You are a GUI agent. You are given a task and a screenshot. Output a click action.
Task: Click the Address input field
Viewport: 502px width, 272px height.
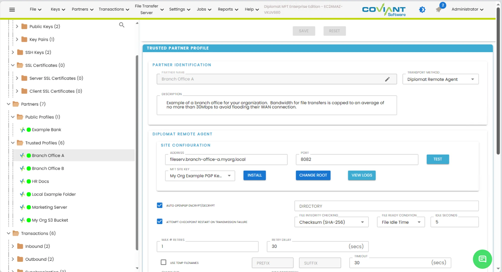tap(226, 160)
